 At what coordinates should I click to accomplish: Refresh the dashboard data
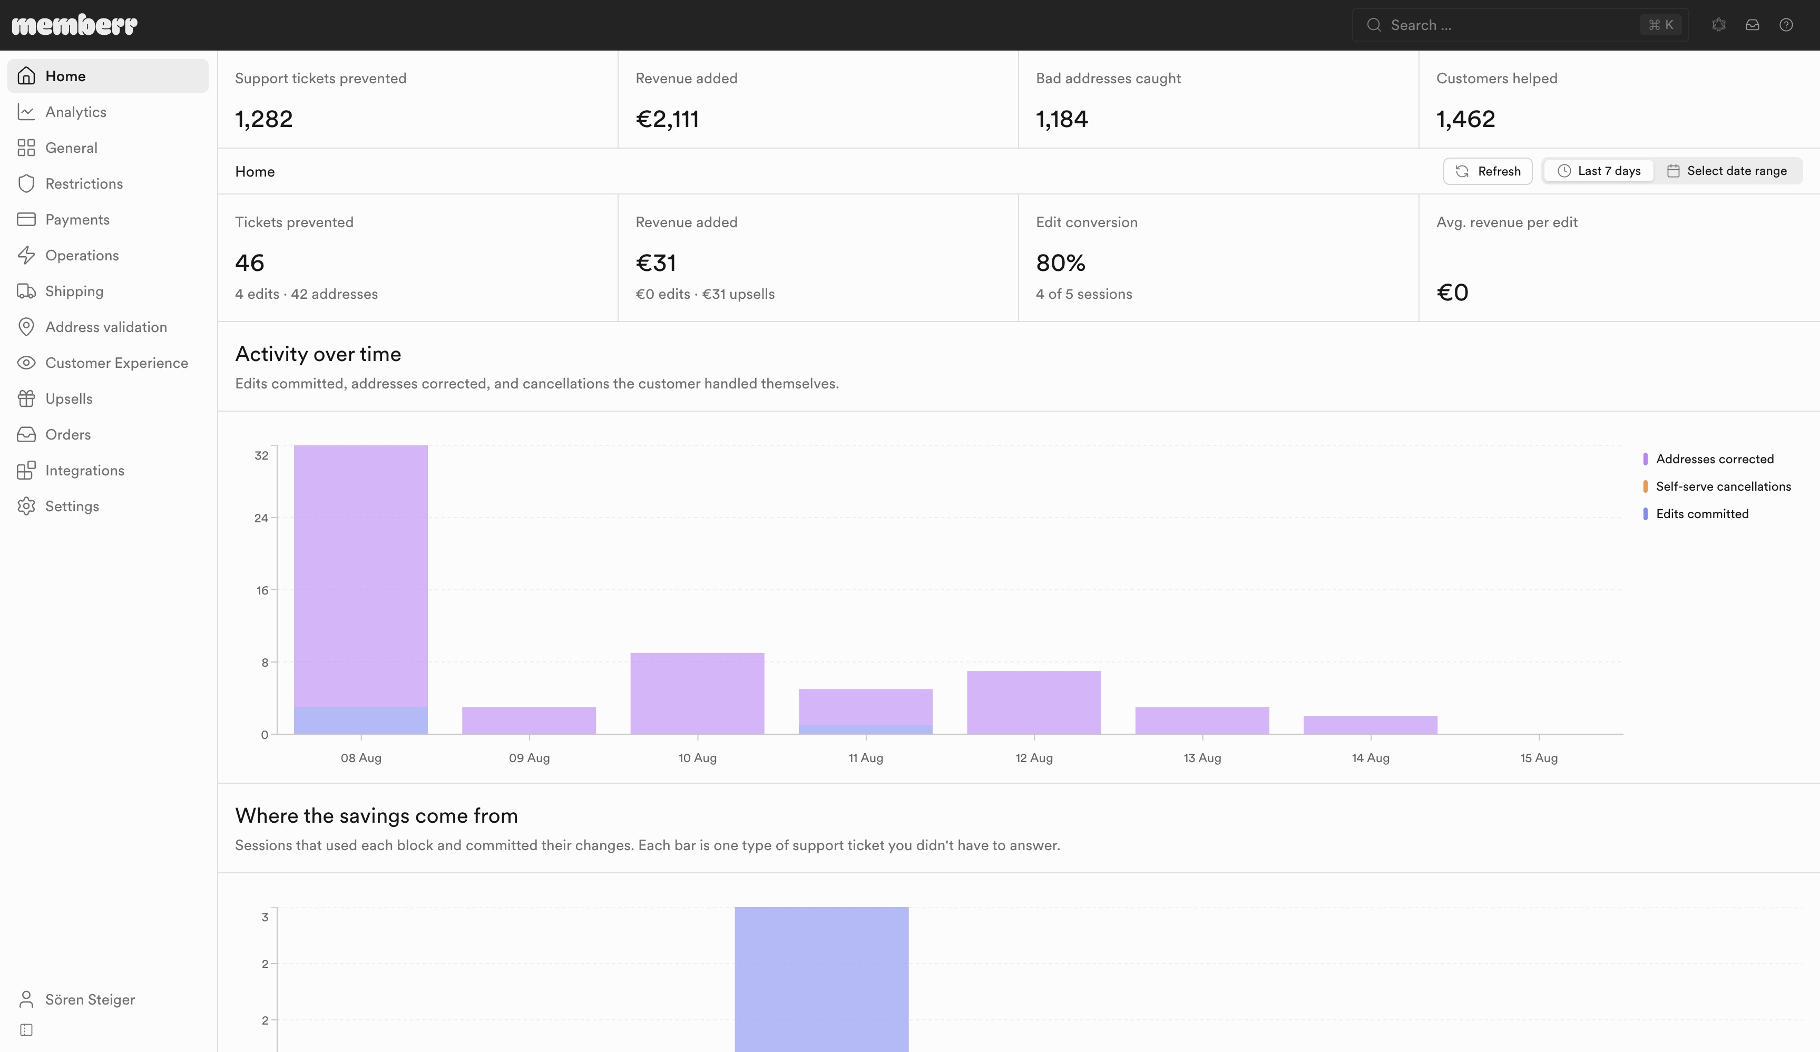1488,171
